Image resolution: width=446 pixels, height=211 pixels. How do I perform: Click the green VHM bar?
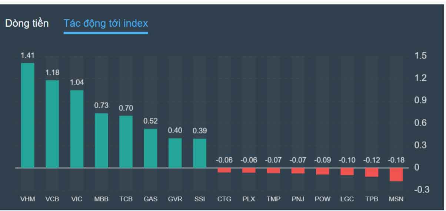click(x=27, y=115)
